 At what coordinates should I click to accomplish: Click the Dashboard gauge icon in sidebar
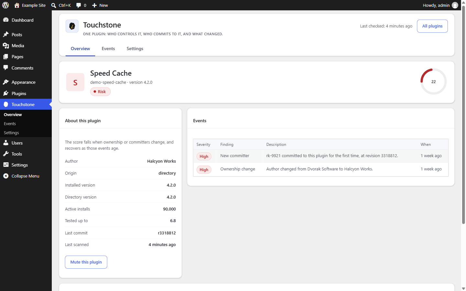click(x=6, y=20)
